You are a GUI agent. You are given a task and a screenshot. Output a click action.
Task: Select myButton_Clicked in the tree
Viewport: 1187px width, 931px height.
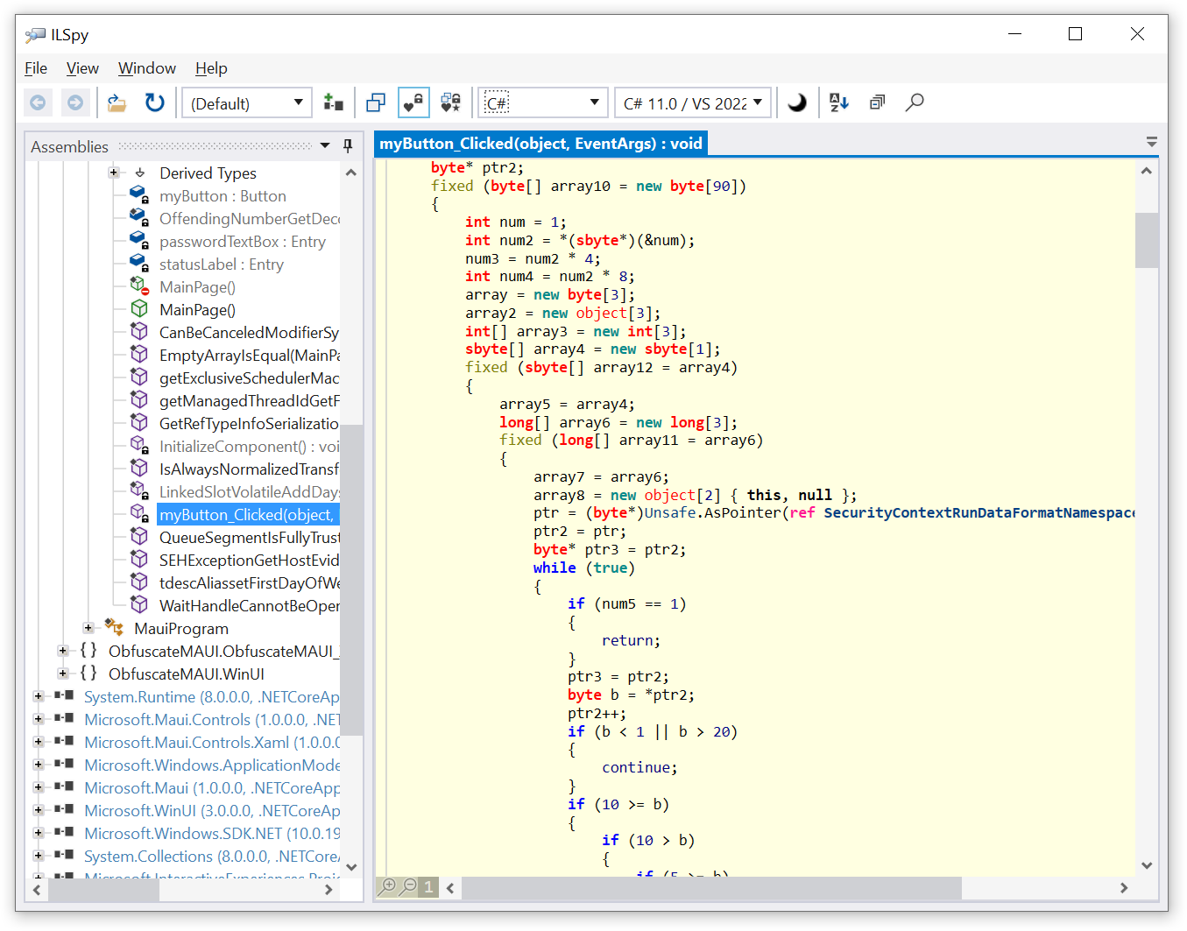pyautogui.click(x=248, y=514)
